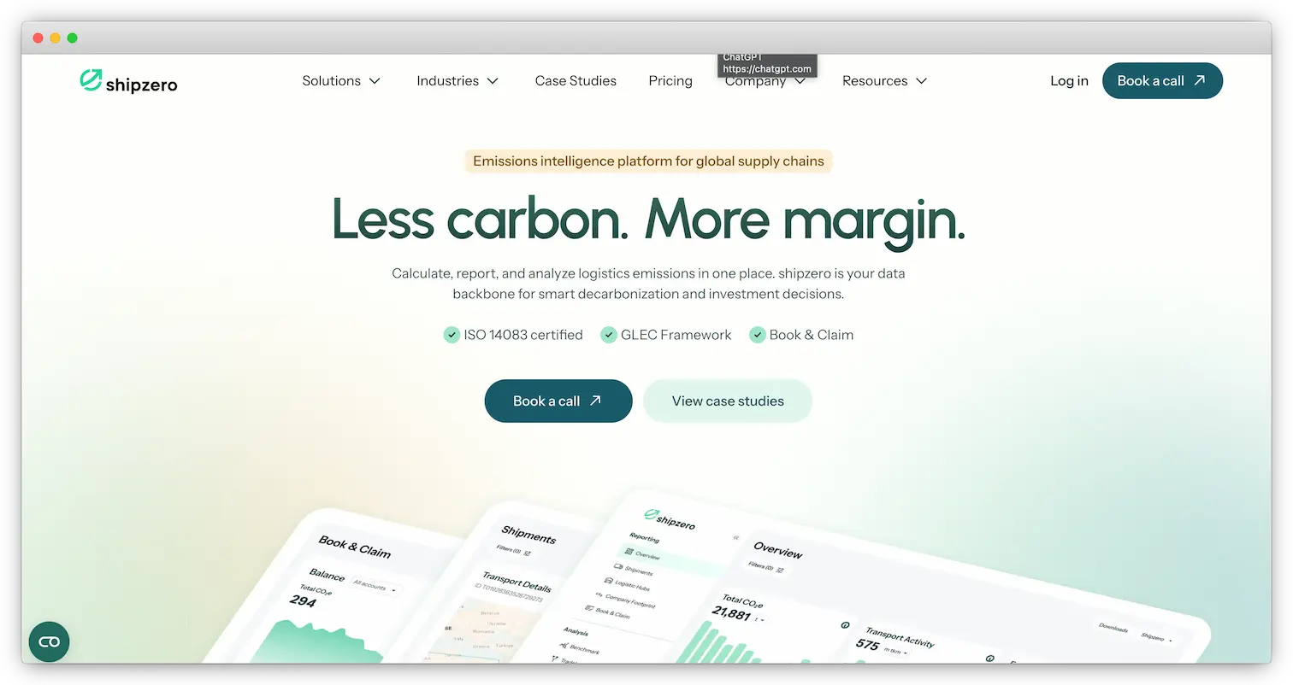This screenshot has width=1293, height=685.
Task: Open View case studies
Action: point(728,401)
